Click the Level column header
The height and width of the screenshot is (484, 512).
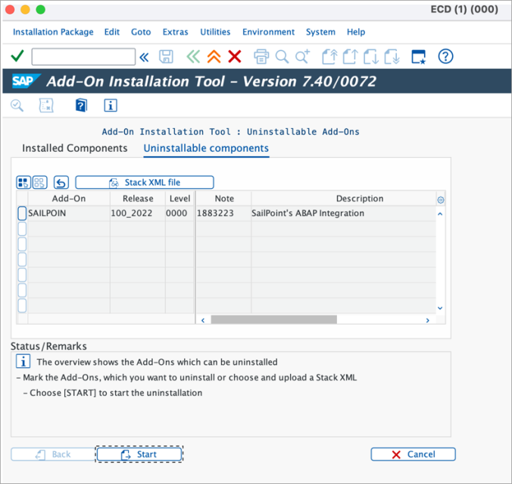(x=180, y=199)
